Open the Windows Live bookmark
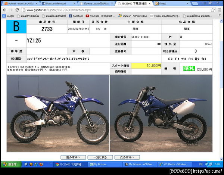The height and width of the screenshot is (175, 224). point(133,16)
